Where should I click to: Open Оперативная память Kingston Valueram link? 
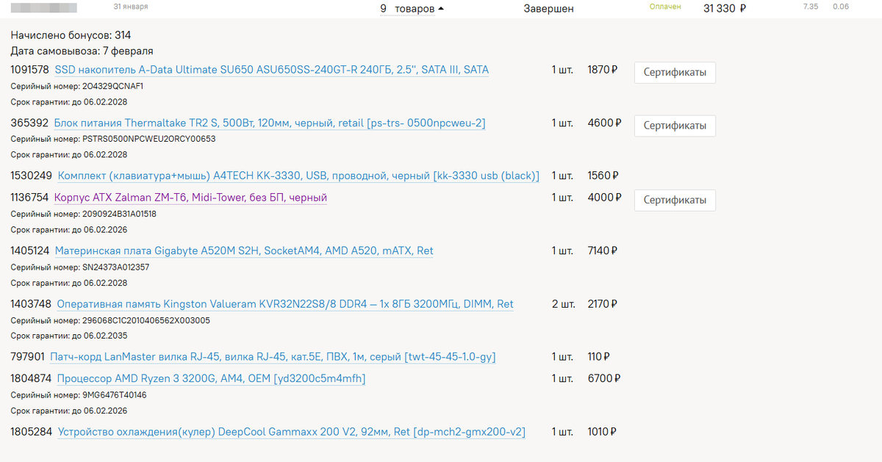point(285,303)
